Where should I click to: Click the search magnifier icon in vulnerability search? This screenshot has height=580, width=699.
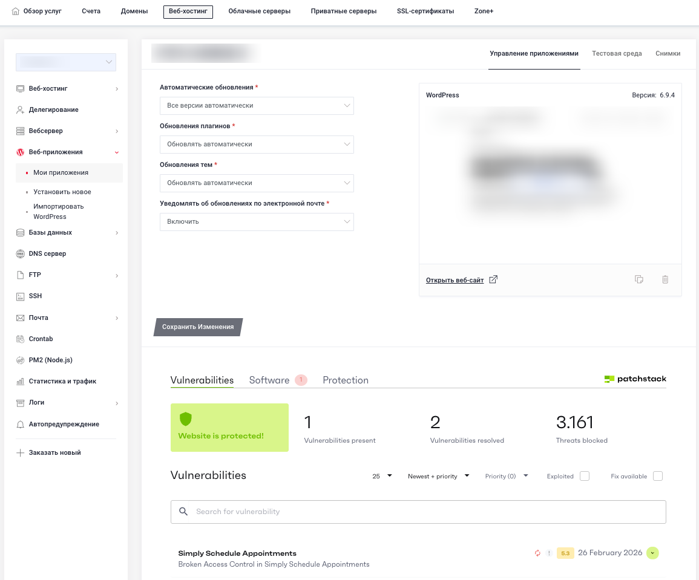point(183,512)
